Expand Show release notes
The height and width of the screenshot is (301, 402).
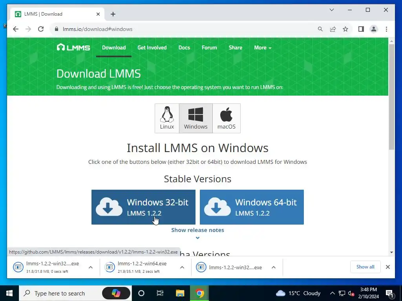click(x=197, y=230)
